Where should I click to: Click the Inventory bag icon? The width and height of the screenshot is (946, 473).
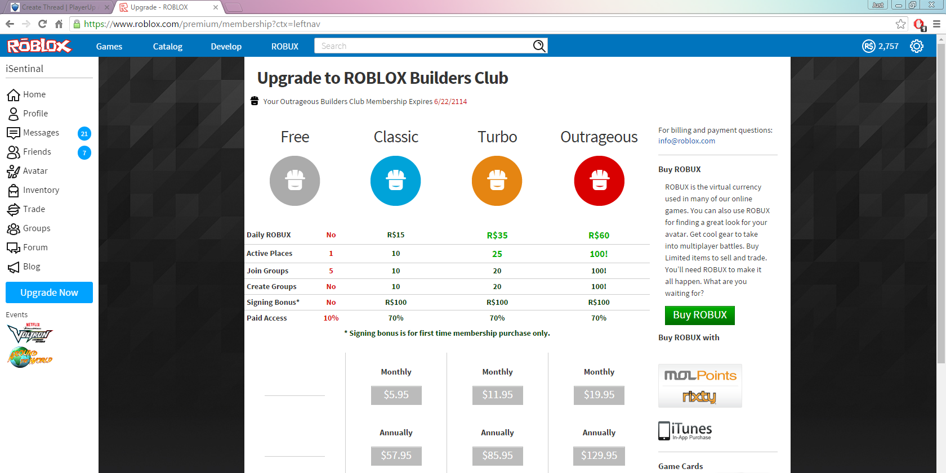14,190
